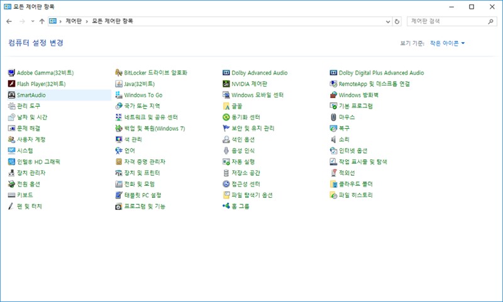The image size is (503, 302).
Task: Open the 접근성 센터 link
Action: (x=246, y=184)
